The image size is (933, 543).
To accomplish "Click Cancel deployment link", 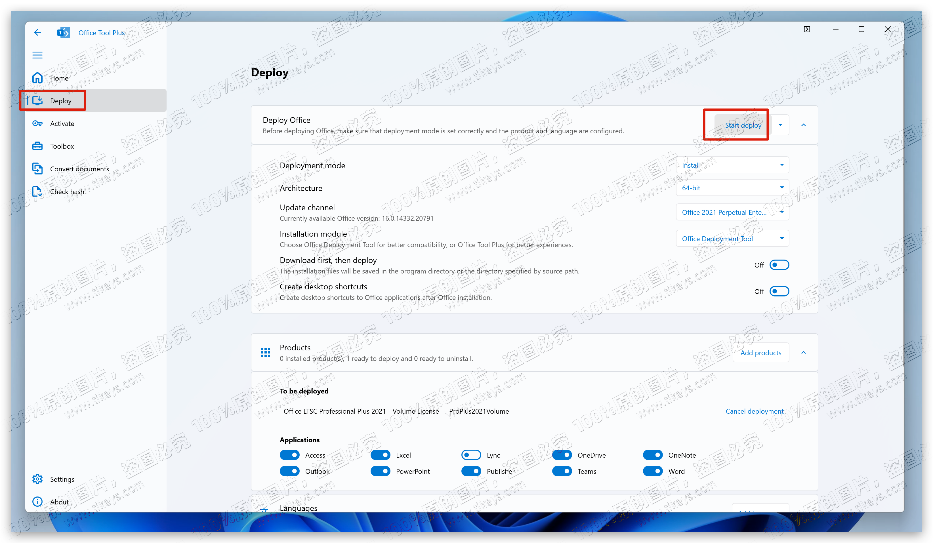I will (x=755, y=411).
